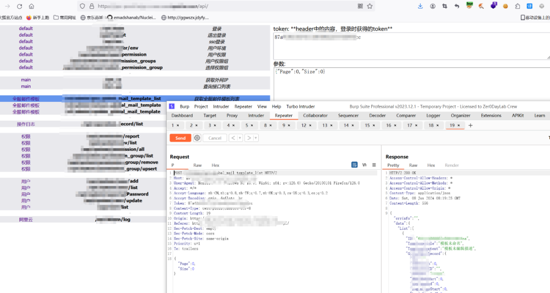
Task: Click the orange Send button
Action: (x=180, y=138)
